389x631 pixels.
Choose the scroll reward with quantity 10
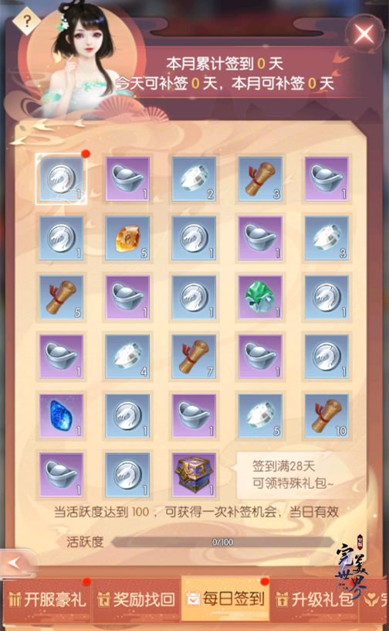(326, 416)
